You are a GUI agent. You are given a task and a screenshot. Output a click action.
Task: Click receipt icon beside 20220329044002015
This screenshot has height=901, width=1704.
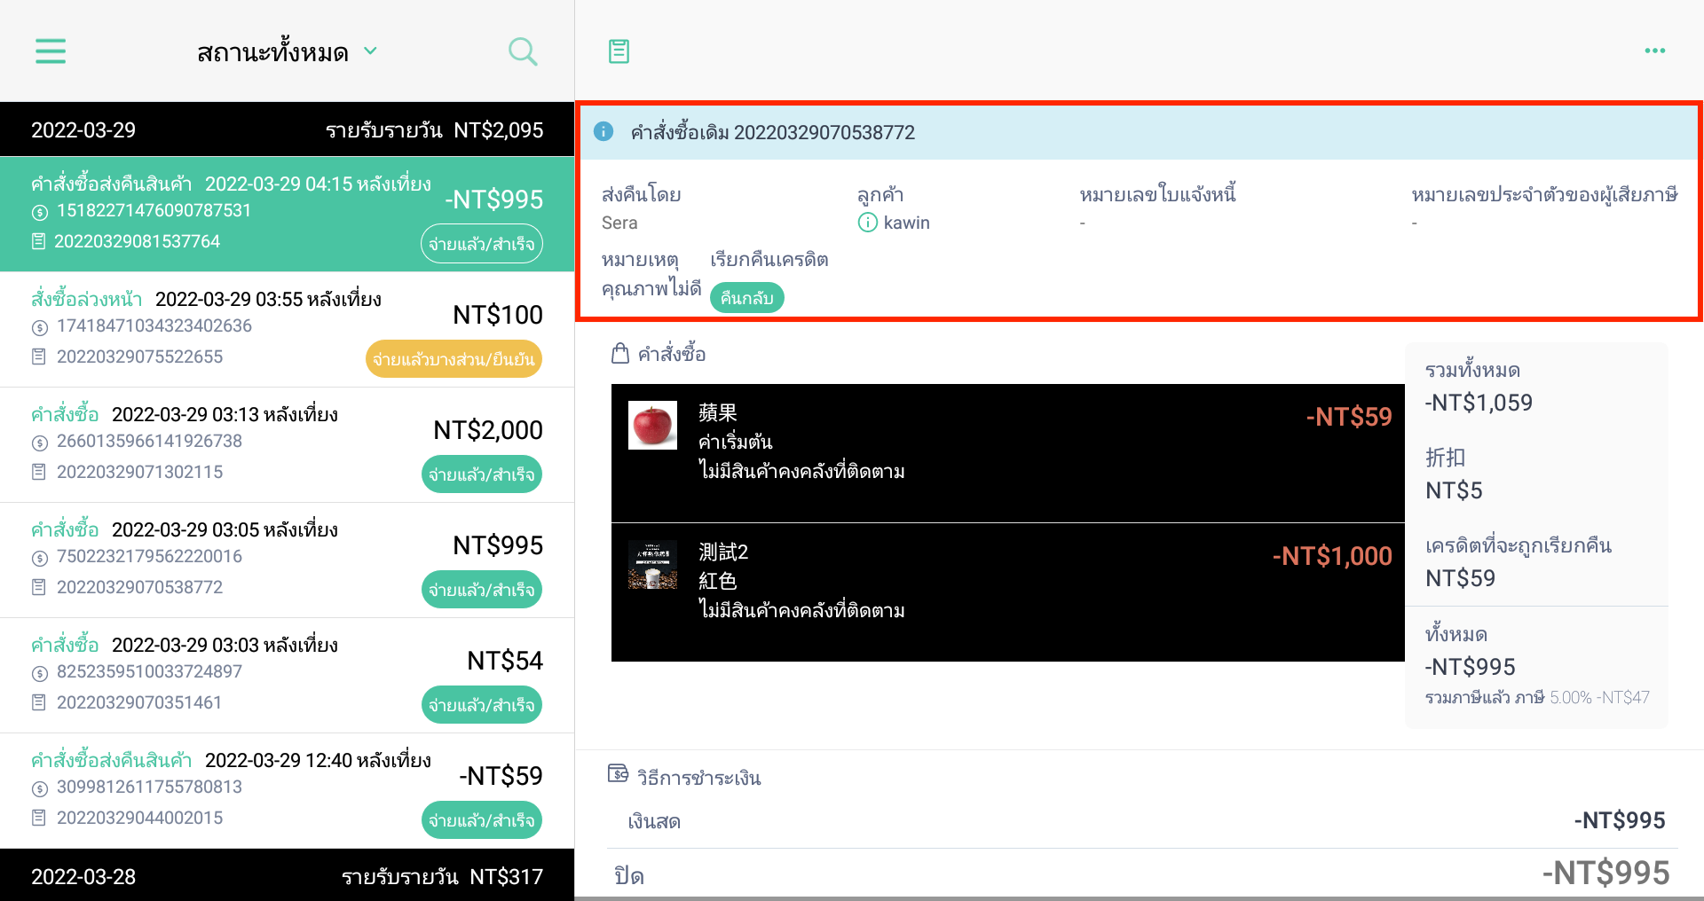coord(38,818)
